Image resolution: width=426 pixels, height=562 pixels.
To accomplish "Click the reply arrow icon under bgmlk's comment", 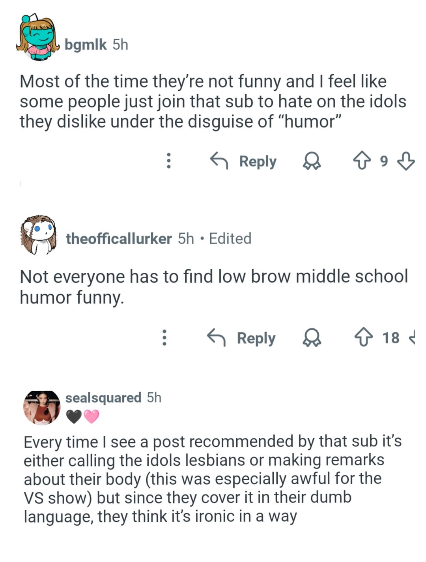I will tap(219, 161).
